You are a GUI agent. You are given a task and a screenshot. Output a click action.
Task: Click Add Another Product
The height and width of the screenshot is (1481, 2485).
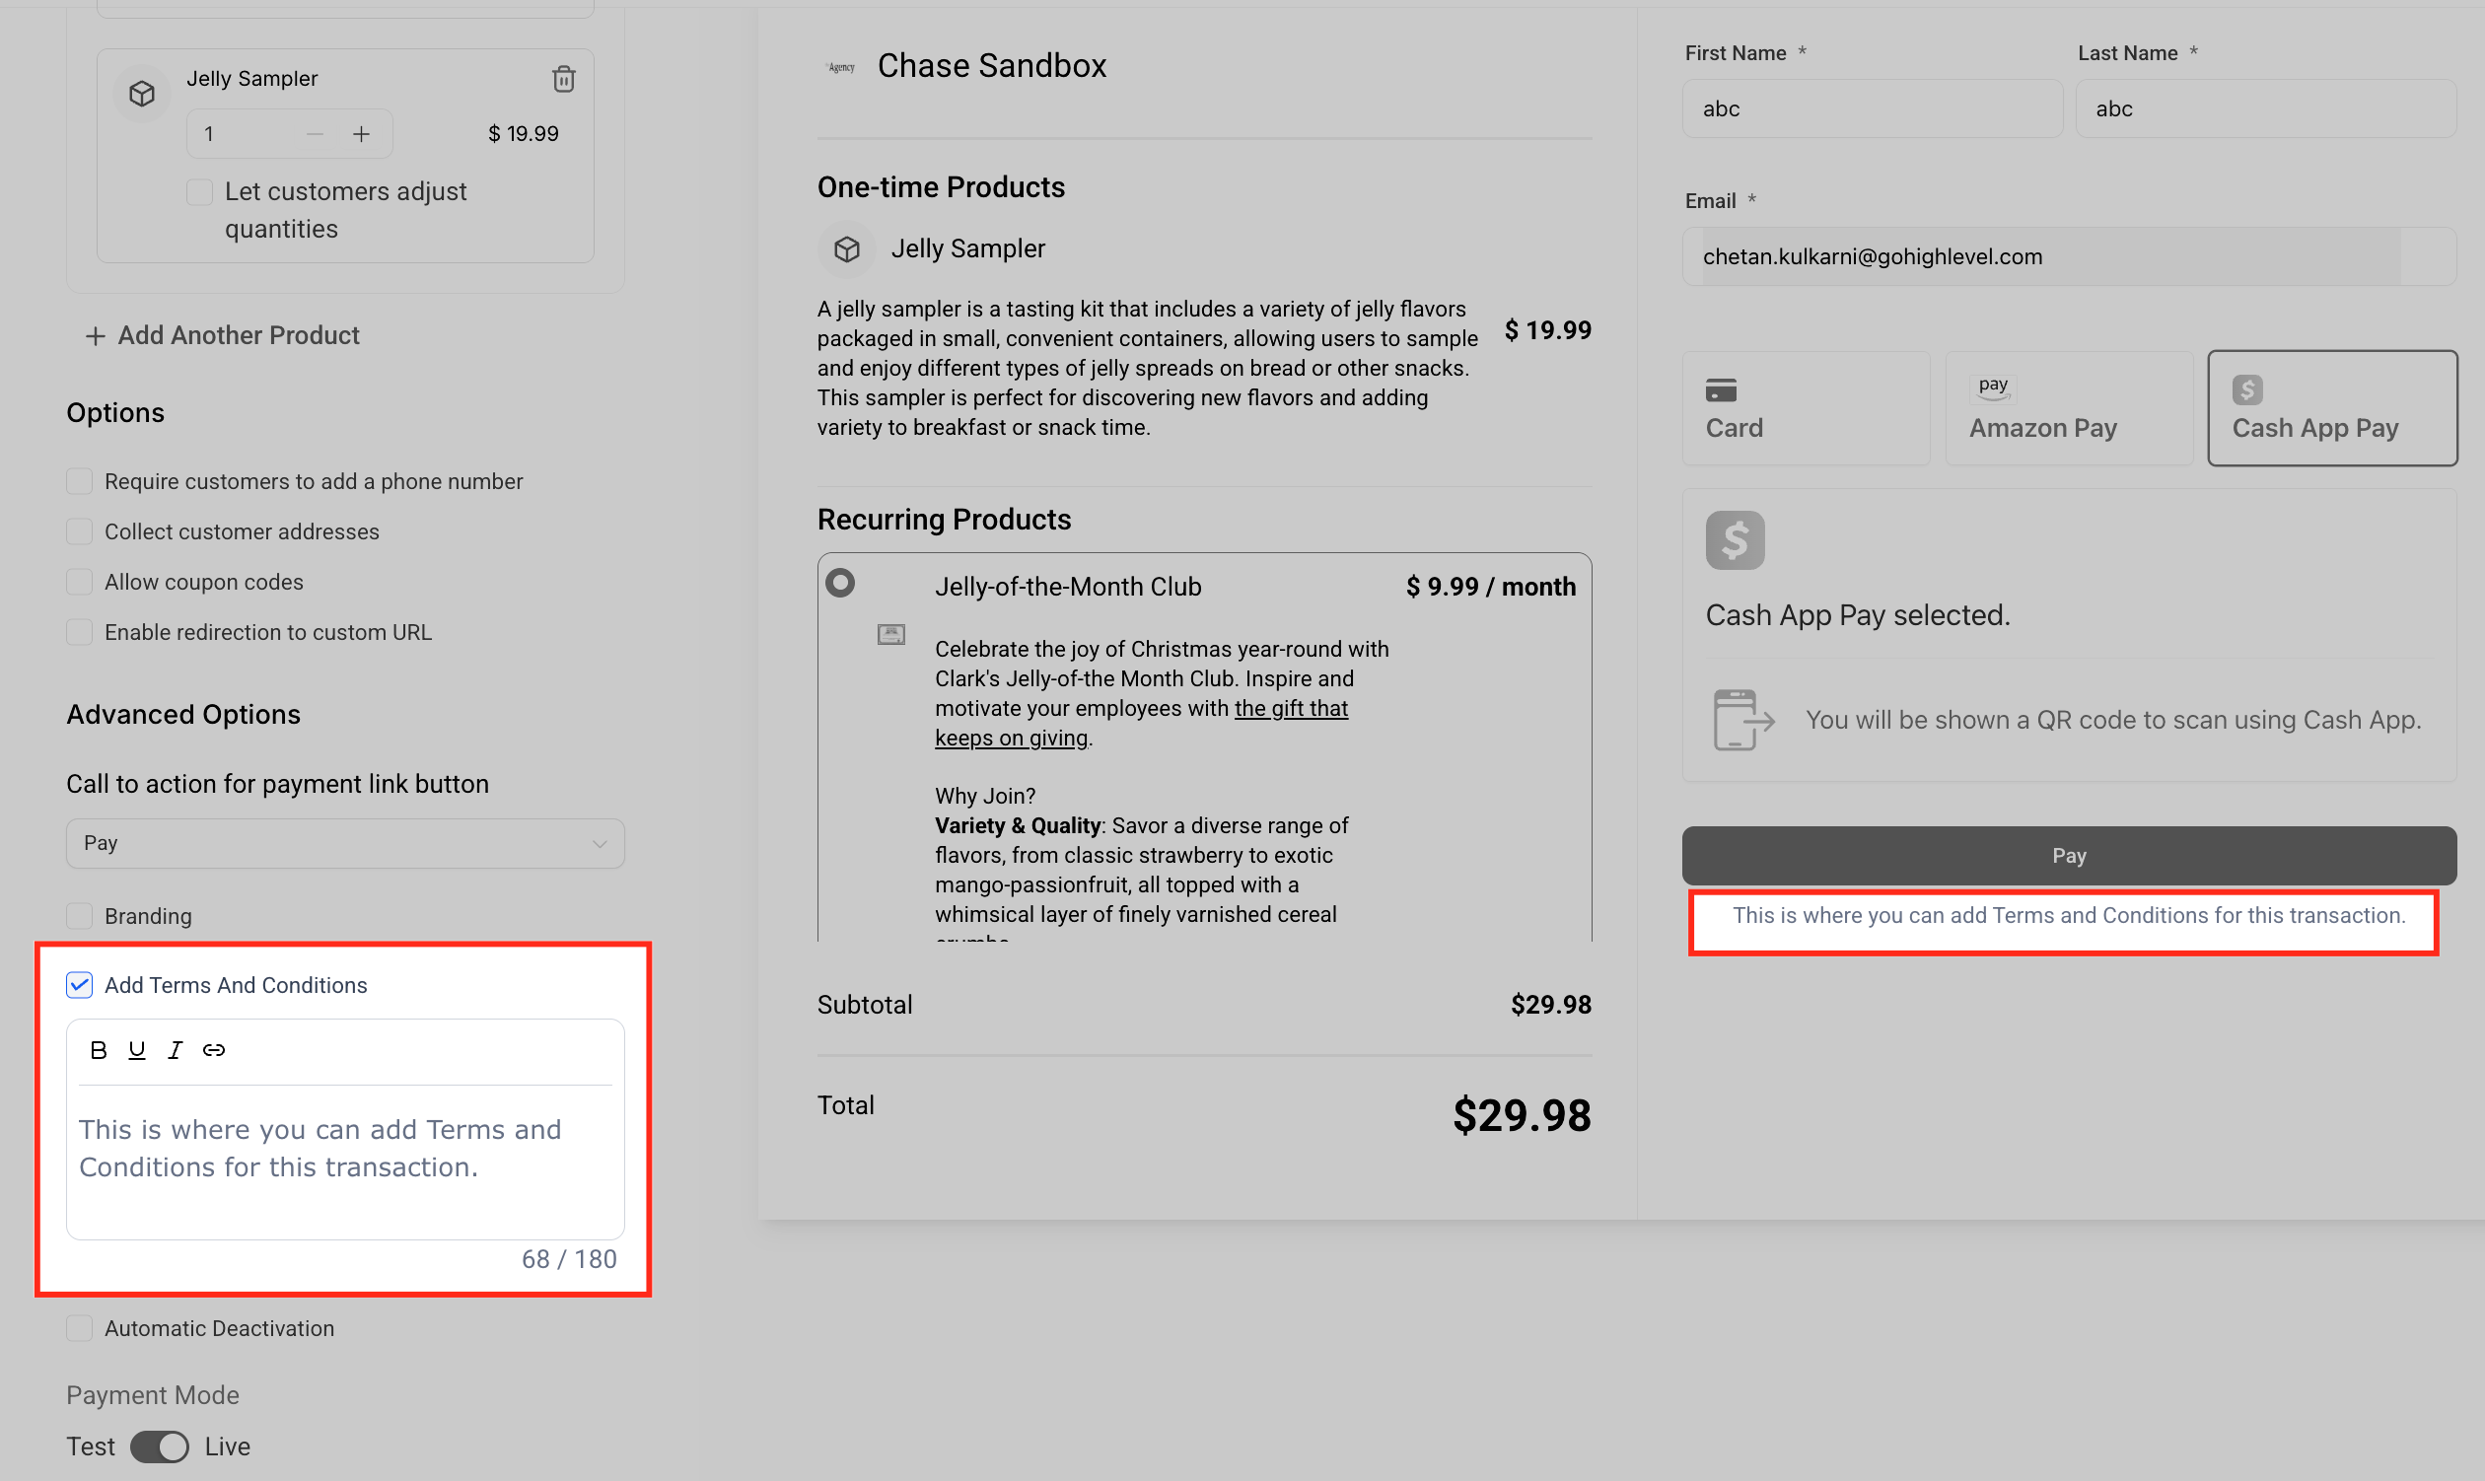[223, 335]
